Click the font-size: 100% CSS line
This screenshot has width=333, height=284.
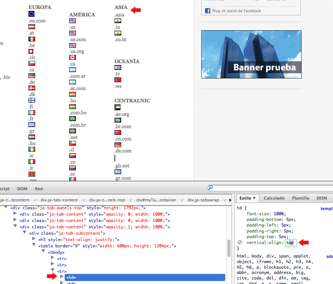click(266, 214)
